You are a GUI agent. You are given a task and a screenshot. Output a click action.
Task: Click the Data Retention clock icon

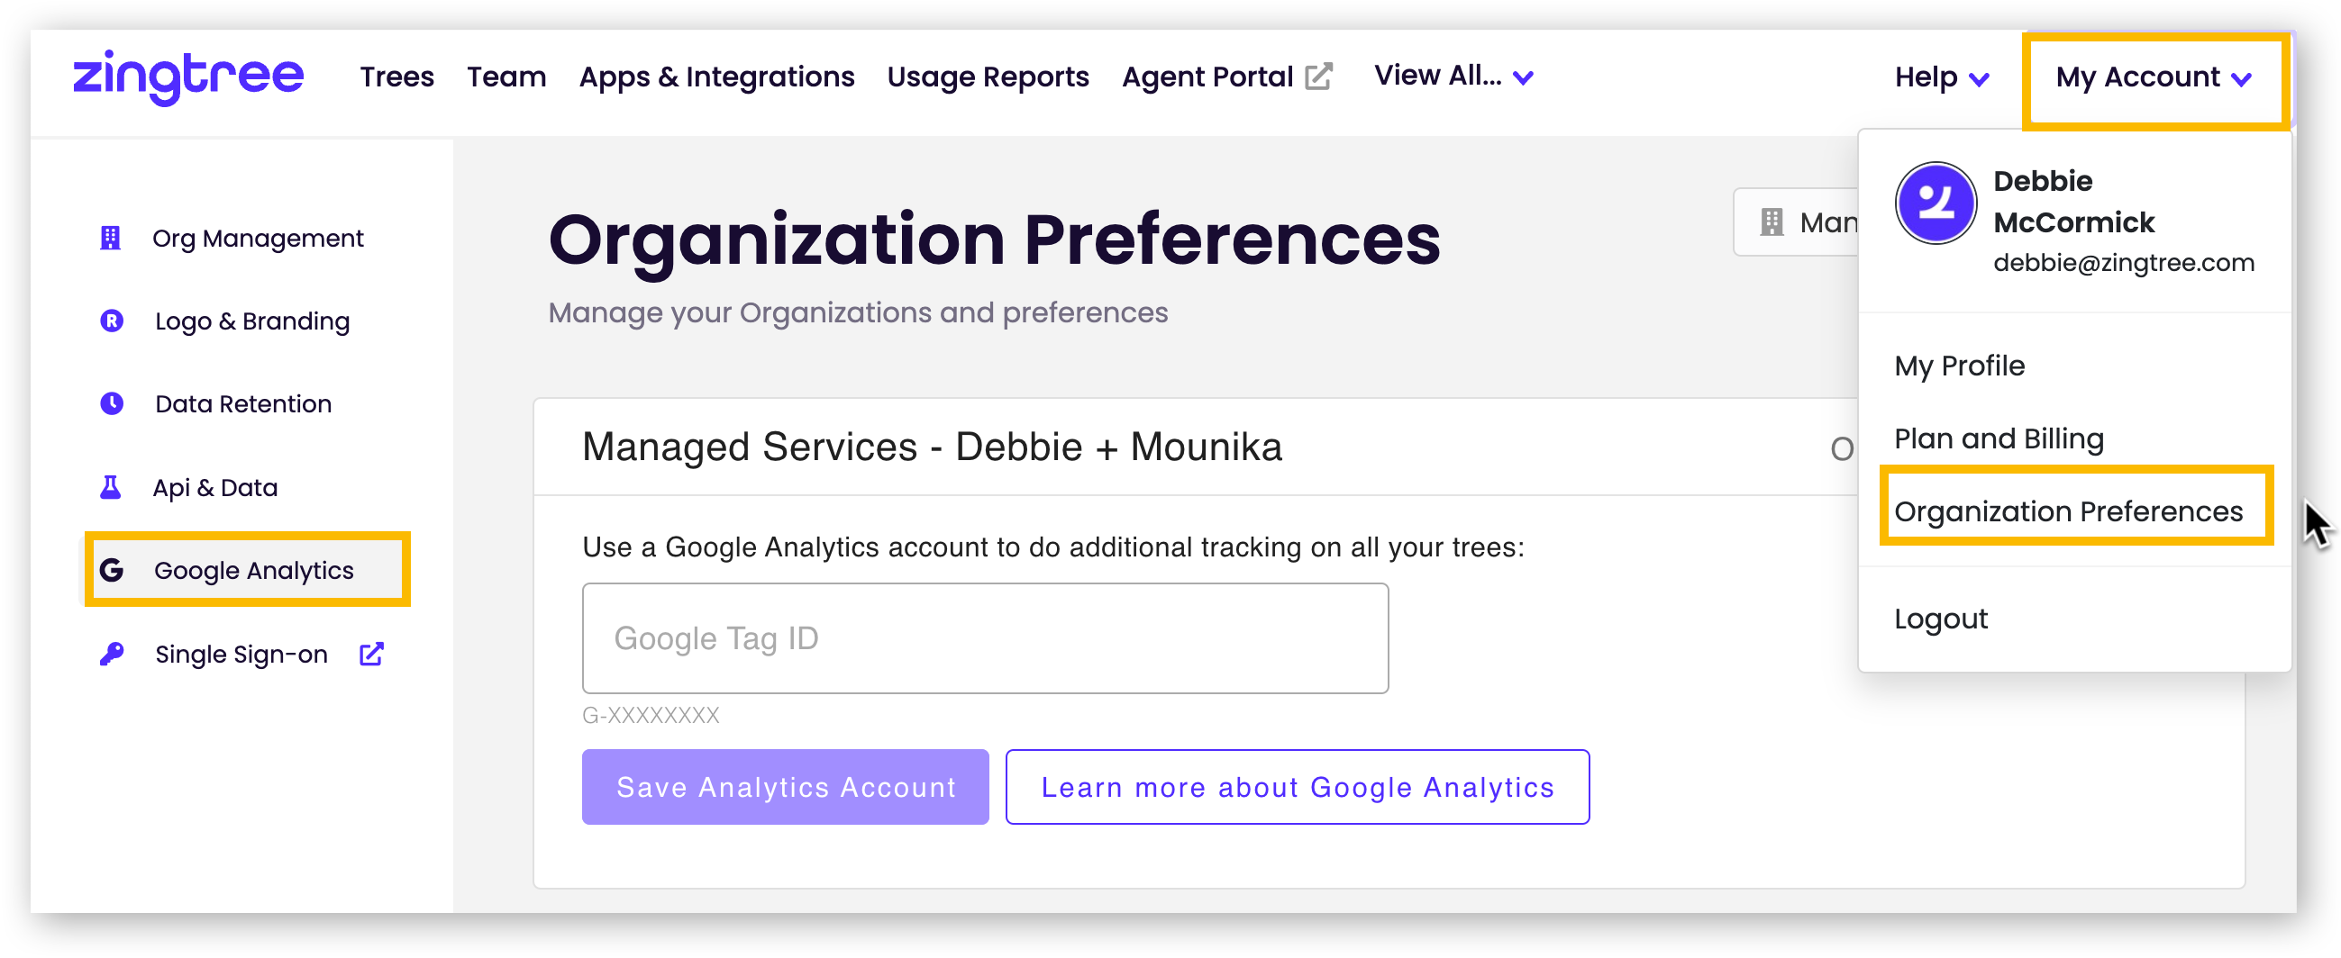click(111, 403)
